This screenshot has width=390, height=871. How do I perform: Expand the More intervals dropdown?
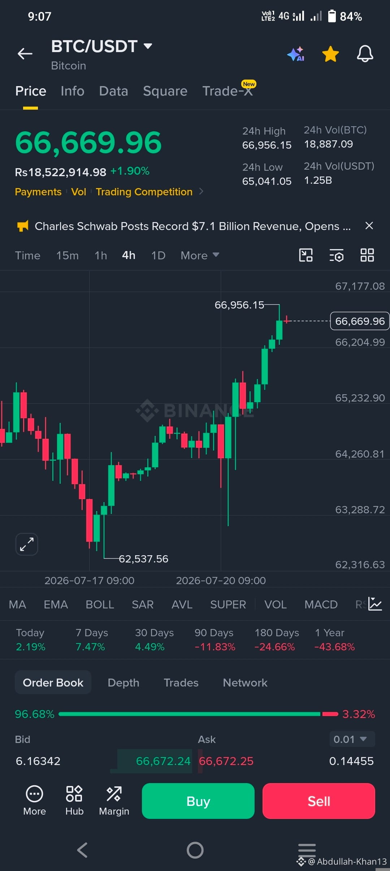pos(200,255)
